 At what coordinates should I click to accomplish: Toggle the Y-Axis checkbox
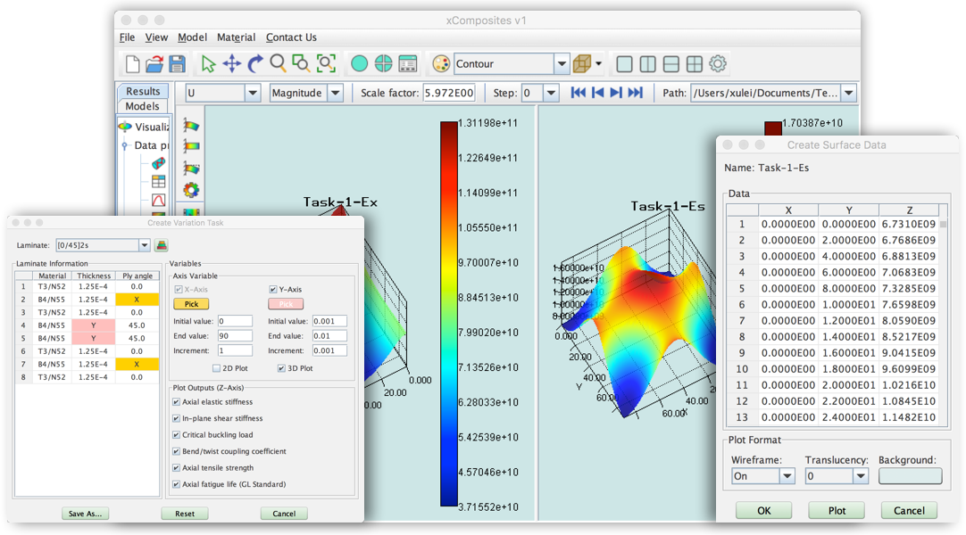pos(273,290)
